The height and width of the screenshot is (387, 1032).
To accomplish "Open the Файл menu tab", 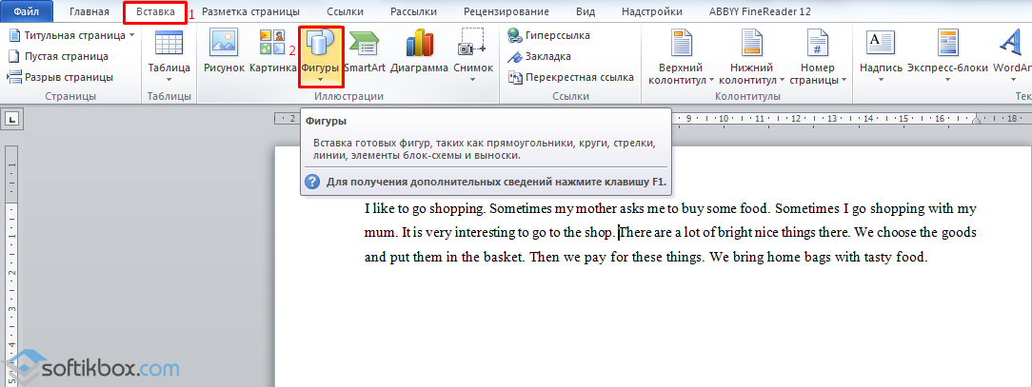I will coord(27,11).
